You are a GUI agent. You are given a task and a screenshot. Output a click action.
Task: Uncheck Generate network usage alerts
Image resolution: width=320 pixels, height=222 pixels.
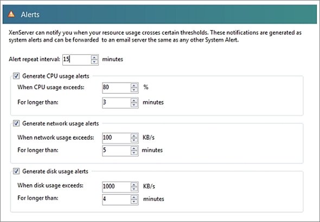click(16, 123)
